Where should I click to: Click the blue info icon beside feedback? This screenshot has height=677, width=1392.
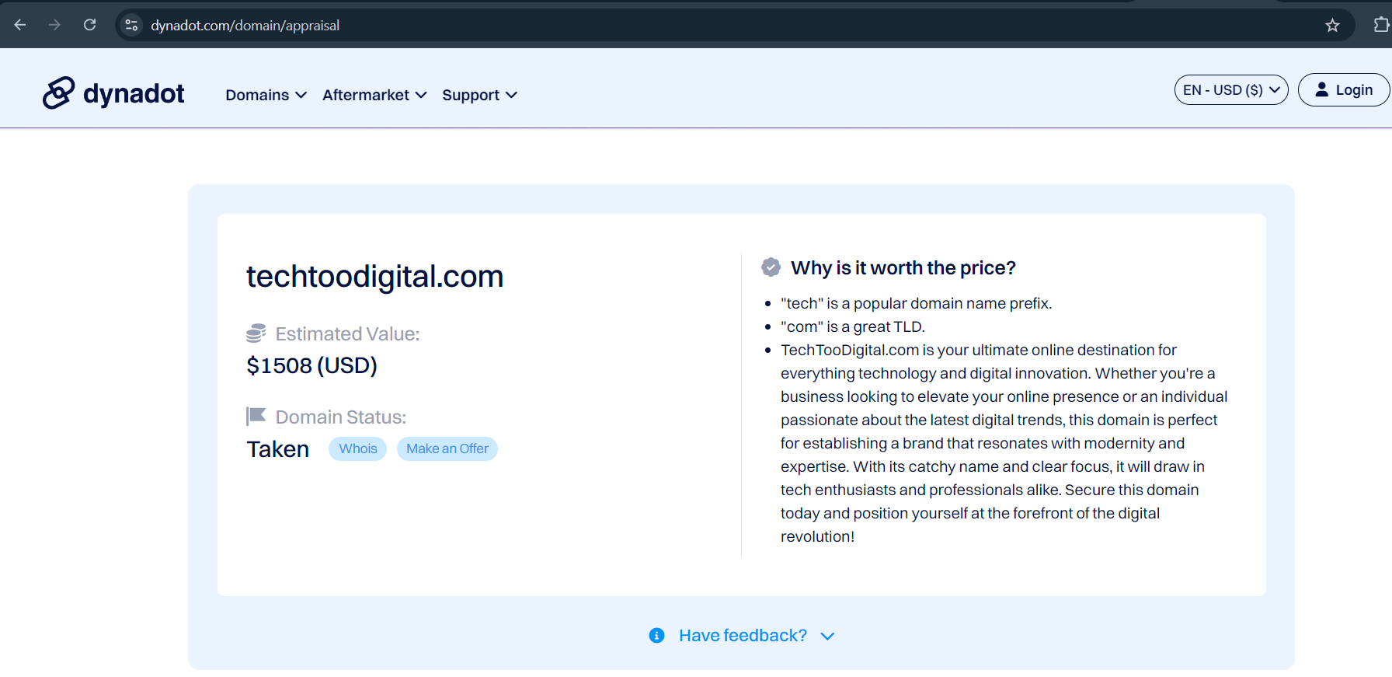pos(656,636)
